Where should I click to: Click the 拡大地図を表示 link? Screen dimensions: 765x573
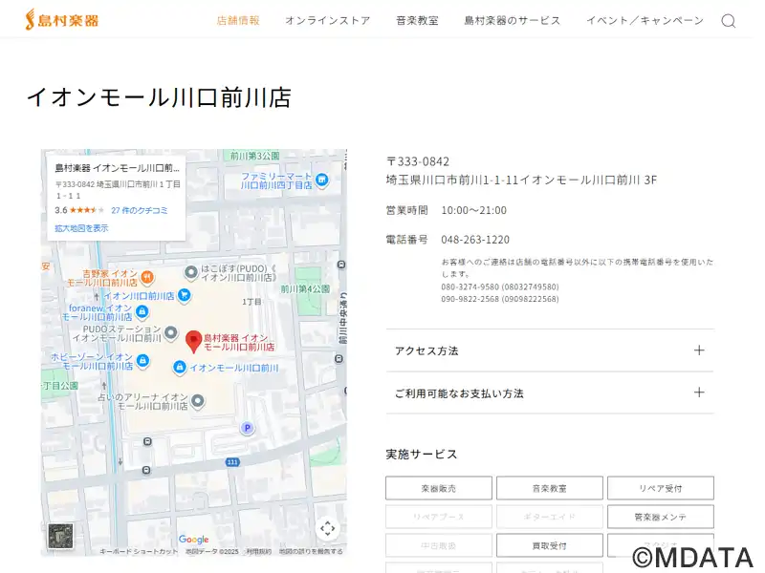[81, 228]
